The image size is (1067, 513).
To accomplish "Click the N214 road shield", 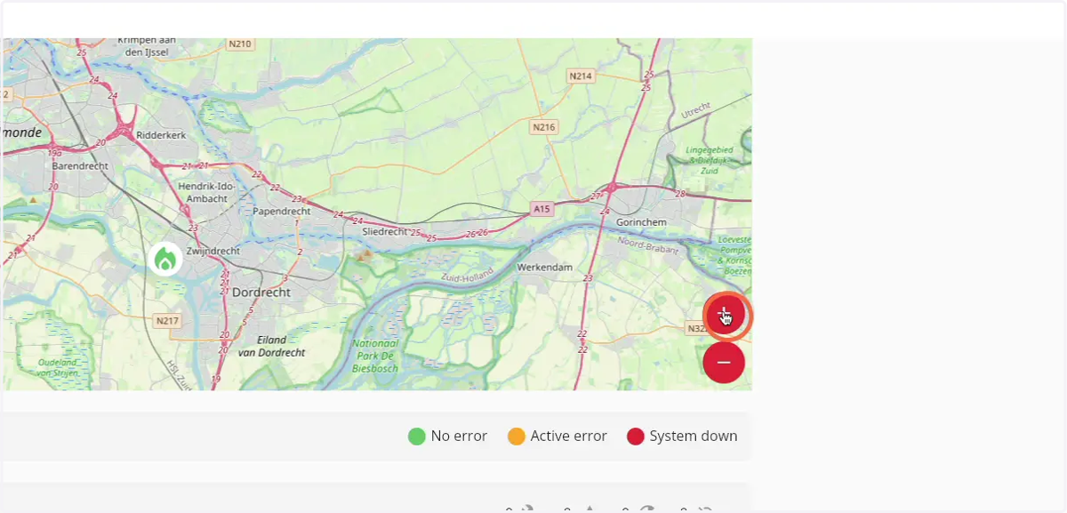I will (x=581, y=76).
